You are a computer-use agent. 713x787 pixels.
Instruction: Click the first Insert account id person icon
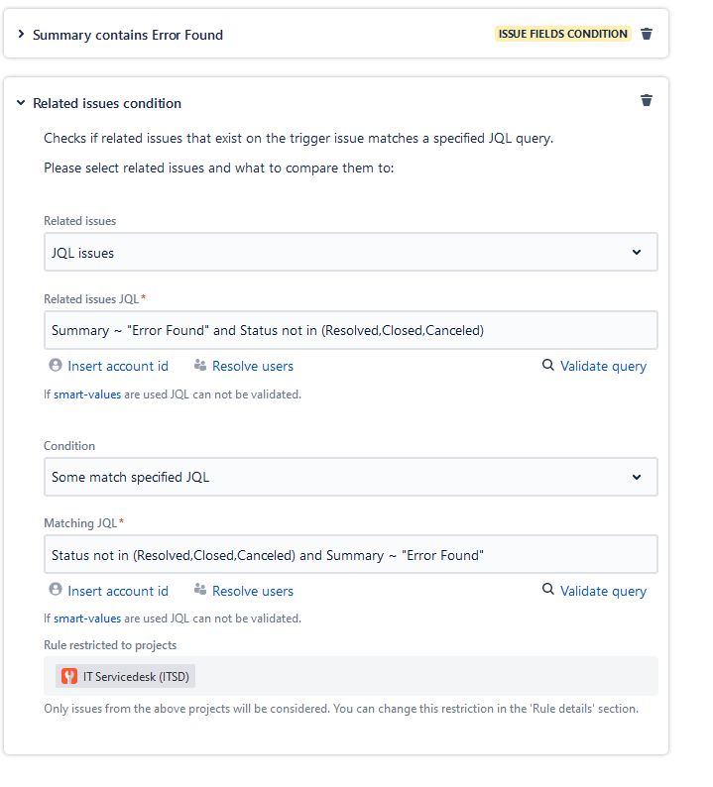[56, 366]
